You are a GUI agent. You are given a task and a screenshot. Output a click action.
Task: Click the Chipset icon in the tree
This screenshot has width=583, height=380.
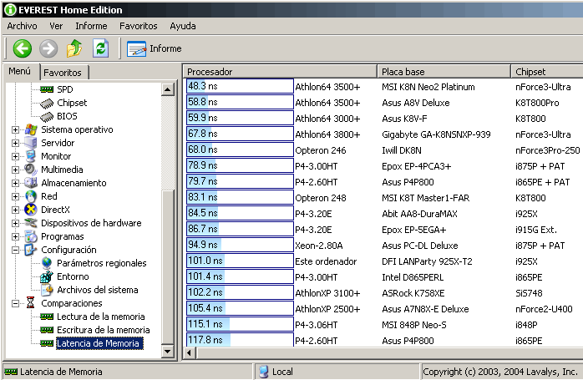47,103
